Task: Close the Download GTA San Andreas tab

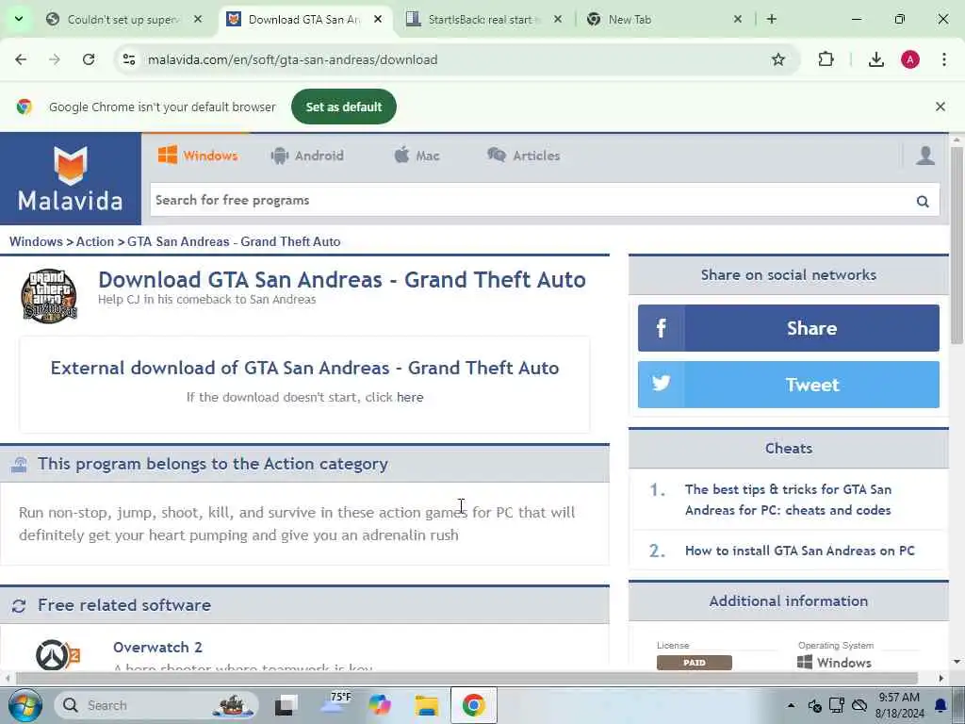Action: pos(378,20)
